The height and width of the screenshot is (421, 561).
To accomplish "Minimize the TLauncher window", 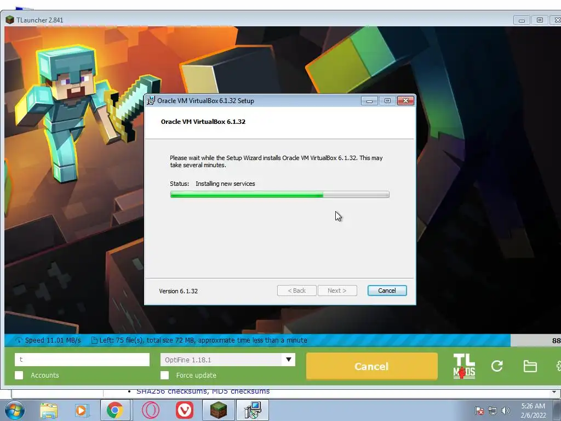I will point(522,20).
